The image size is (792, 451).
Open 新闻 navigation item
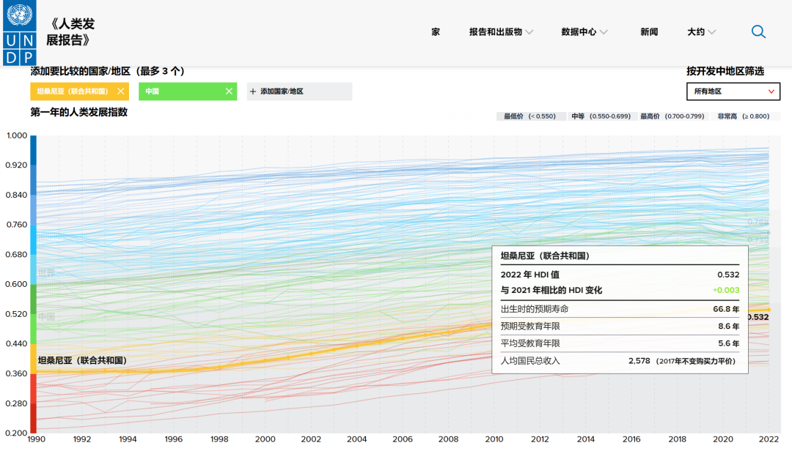tap(649, 31)
